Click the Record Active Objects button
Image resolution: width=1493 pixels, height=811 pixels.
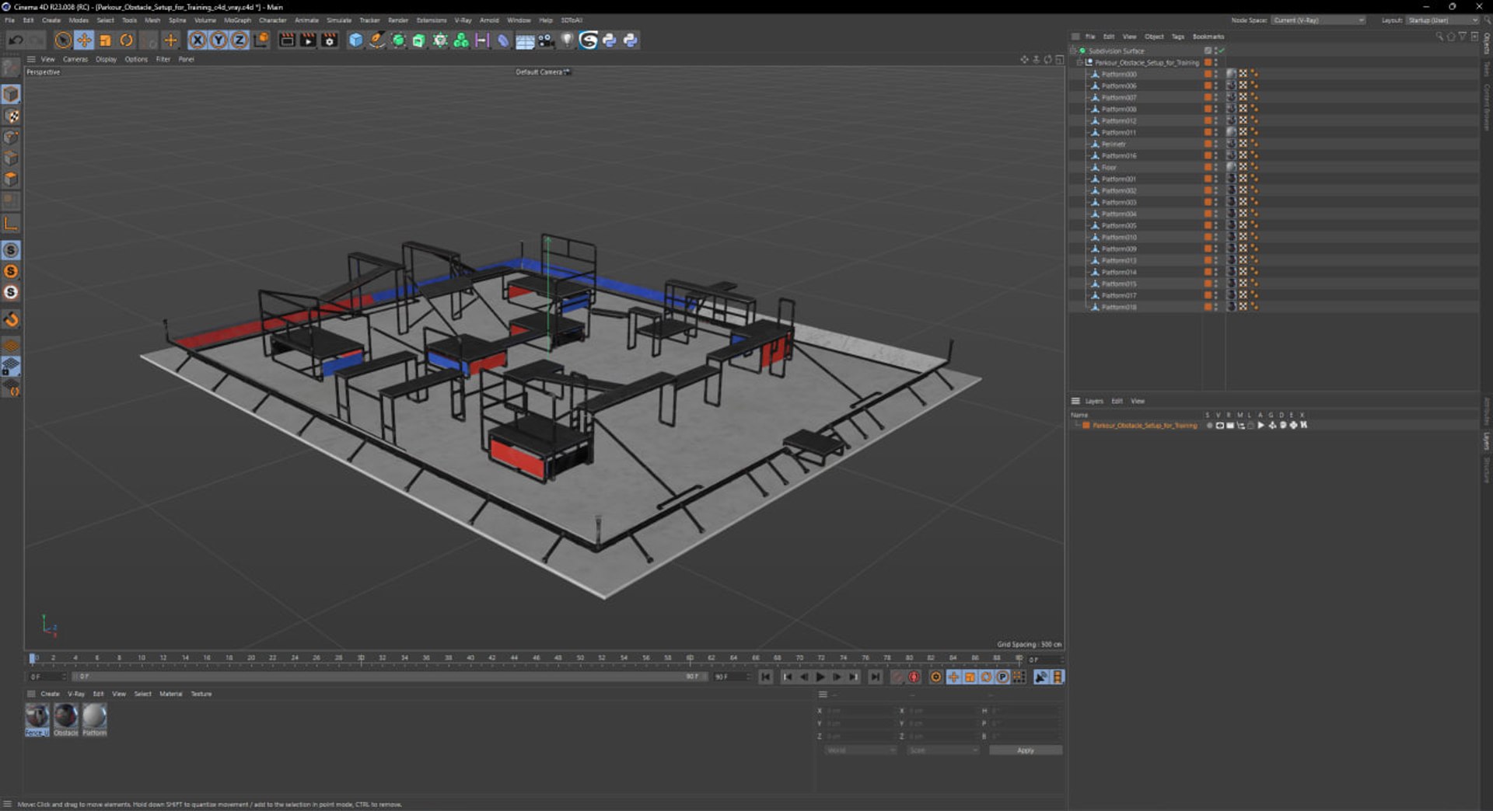coord(897,677)
